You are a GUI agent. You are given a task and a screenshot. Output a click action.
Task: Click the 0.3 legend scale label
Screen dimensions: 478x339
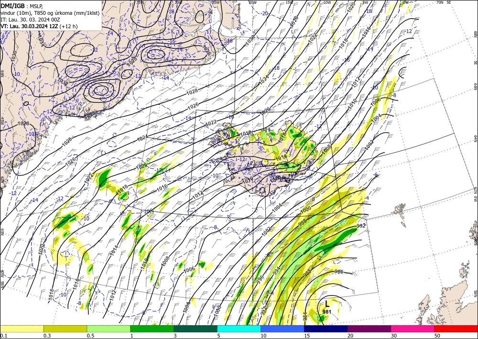coord(47,336)
